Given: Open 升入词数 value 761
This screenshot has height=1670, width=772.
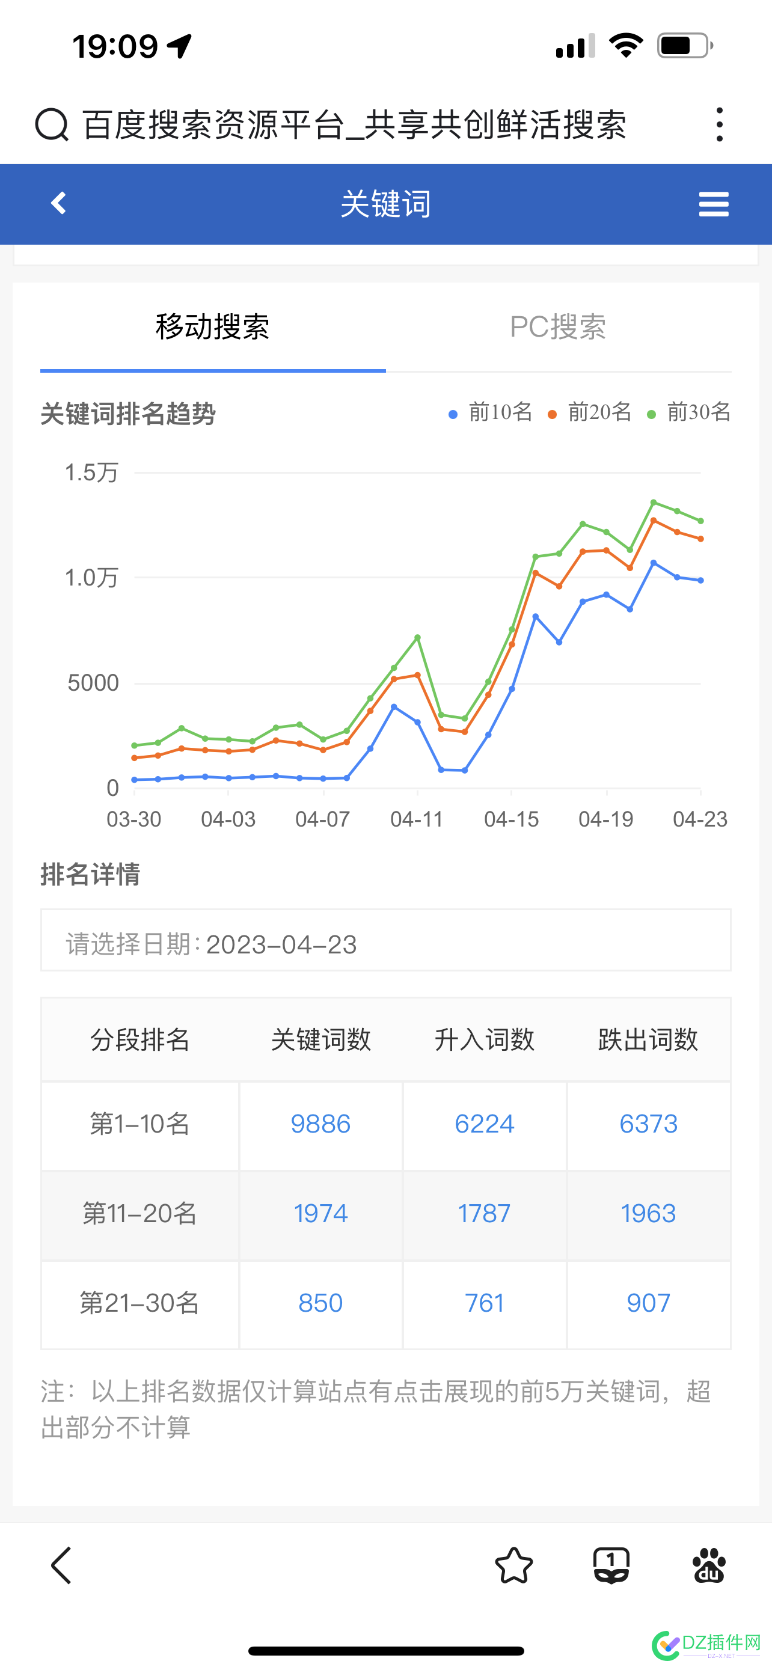Looking at the screenshot, I should coord(484,1303).
